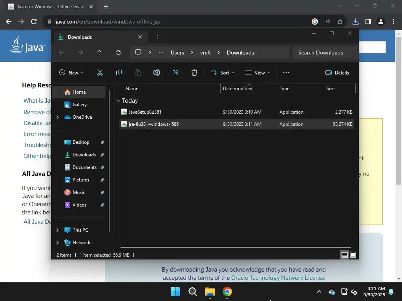Click the Cut scissors icon

pos(100,73)
